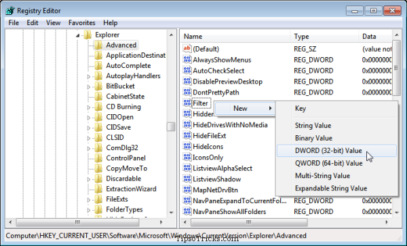The image size is (407, 246).
Task: Select the ApplicationDestinat key in tree
Action: (136, 55)
